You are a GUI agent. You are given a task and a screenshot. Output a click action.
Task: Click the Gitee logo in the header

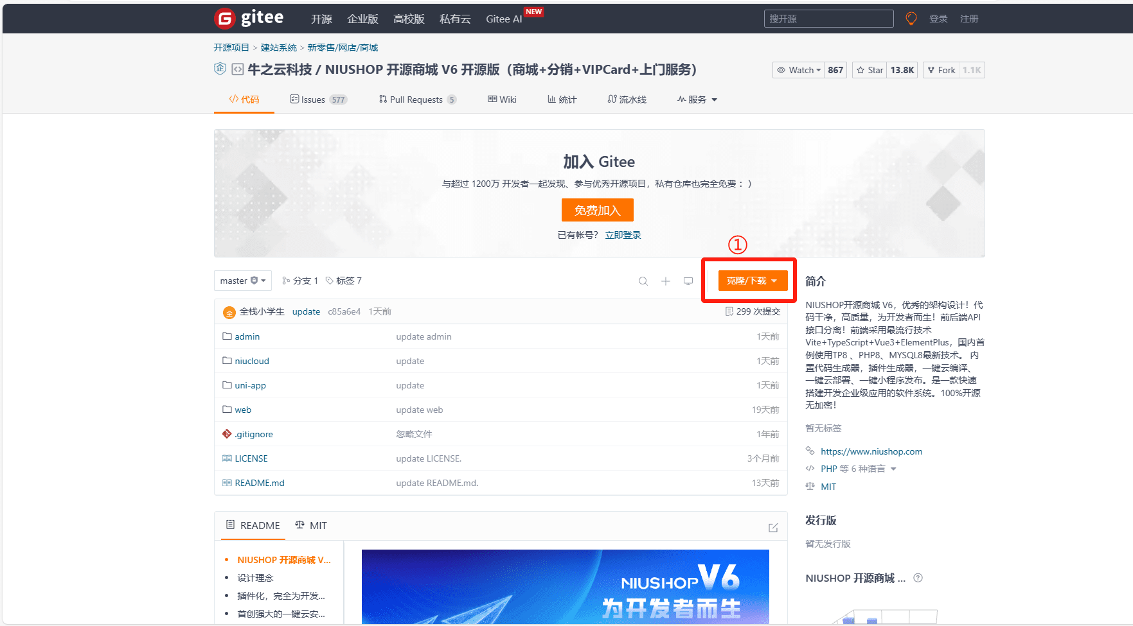point(249,19)
